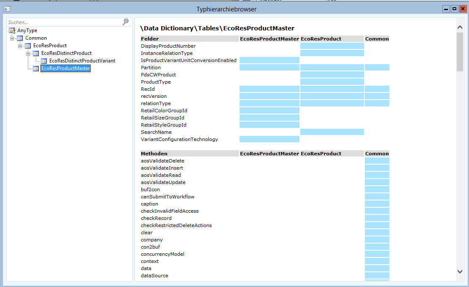469x287 pixels.
Task: Click Common header in Felder table
Action: [x=377, y=39]
